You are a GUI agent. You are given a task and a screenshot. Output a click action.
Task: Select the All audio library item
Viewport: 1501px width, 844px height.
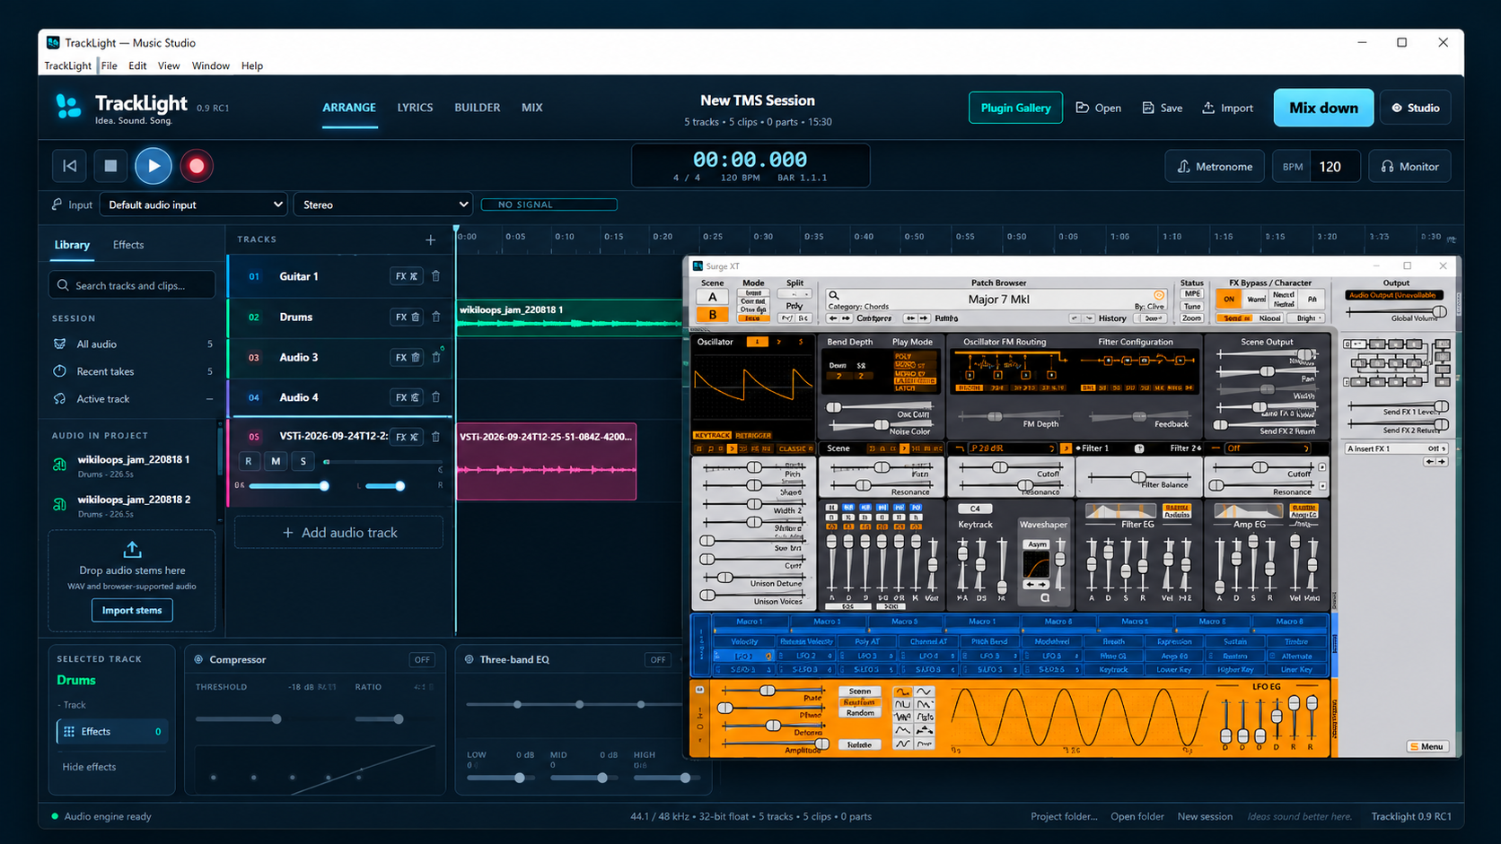coord(133,344)
